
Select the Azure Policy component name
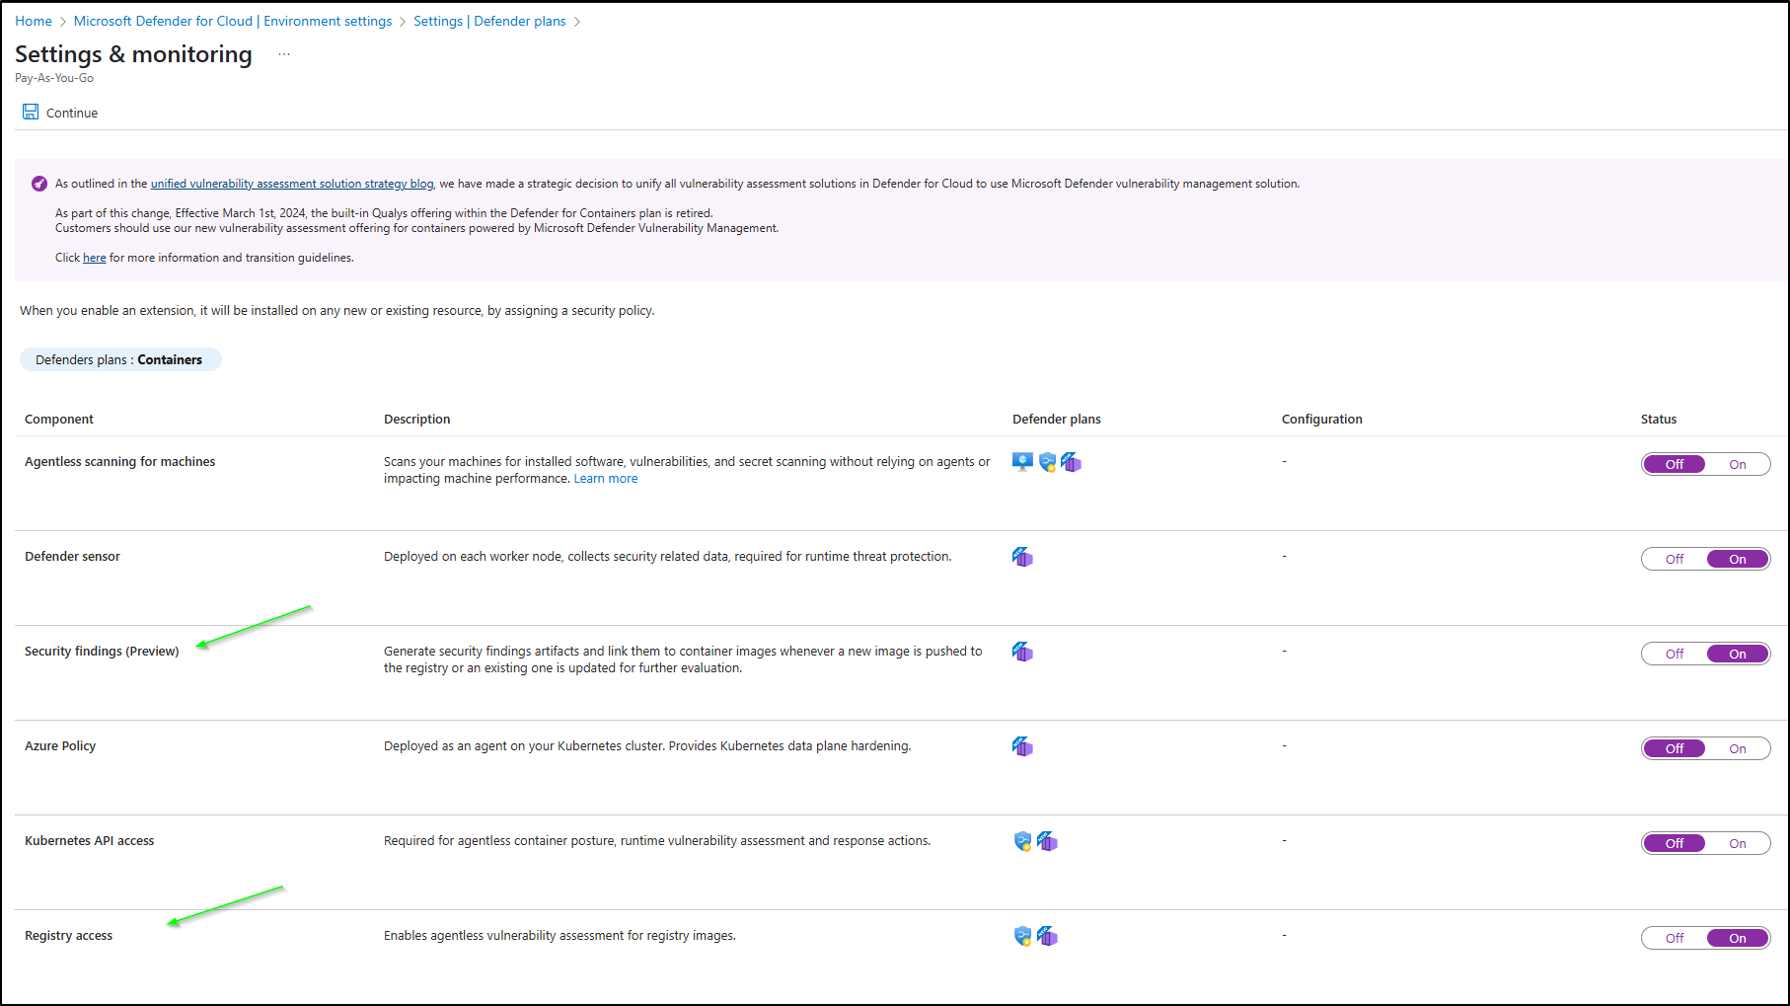[60, 745]
